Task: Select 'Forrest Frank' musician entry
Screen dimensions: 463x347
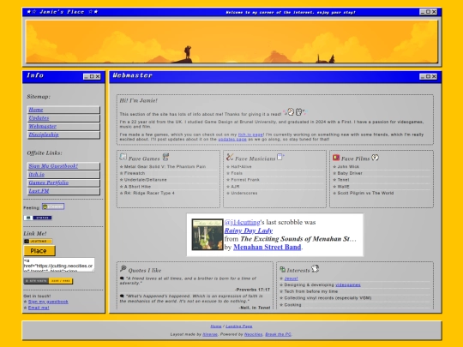Action: [x=245, y=180]
